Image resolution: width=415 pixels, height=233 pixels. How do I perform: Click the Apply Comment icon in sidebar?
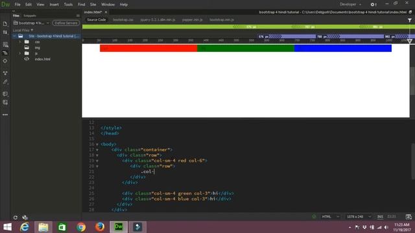(x=5, y=94)
